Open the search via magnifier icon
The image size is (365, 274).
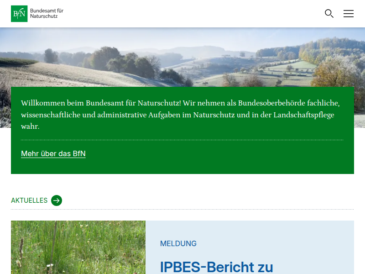point(329,14)
